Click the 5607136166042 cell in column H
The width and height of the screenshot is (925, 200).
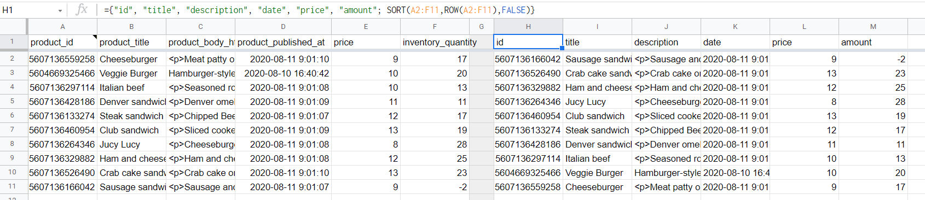pyautogui.click(x=528, y=59)
